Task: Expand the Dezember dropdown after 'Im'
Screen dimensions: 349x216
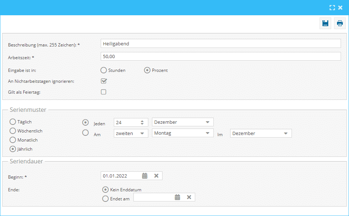Action: (x=285, y=133)
